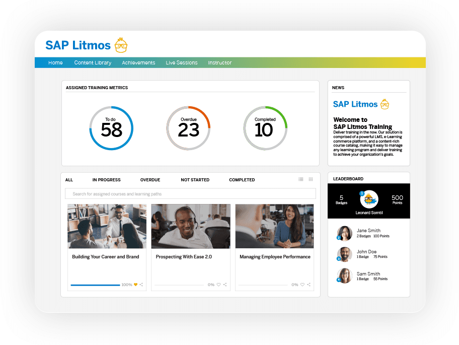Open Live Sessions in navigation bar
Screen dimensions: 459x345
[x=182, y=63]
